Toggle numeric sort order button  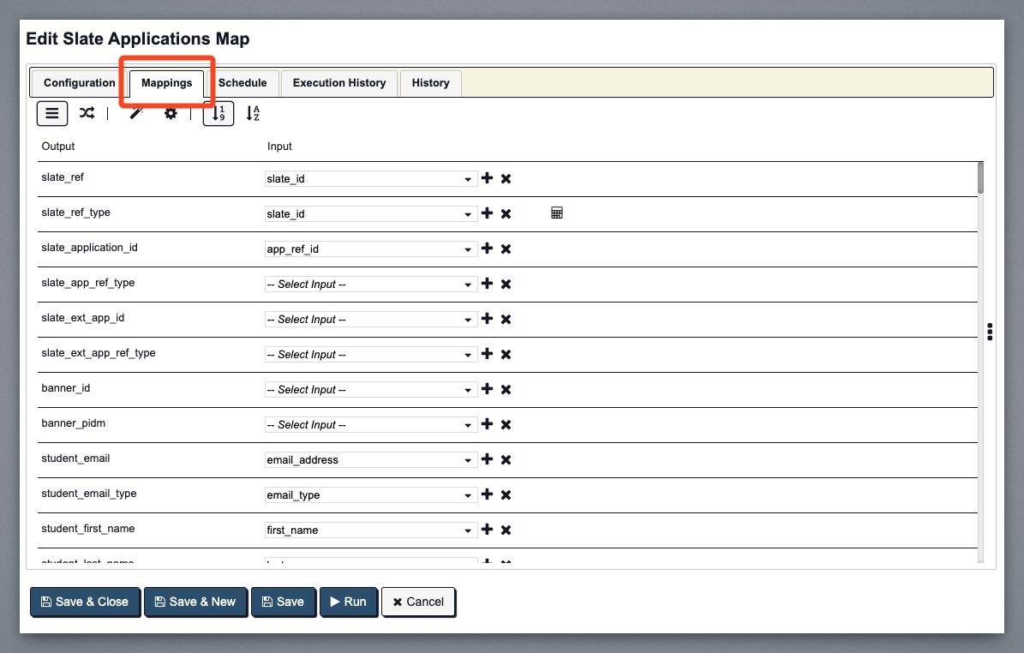pos(218,113)
